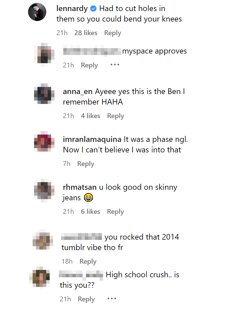The width and height of the screenshot is (227, 309).
Task: Click lennardy's blue verified badge
Action: (93, 8)
